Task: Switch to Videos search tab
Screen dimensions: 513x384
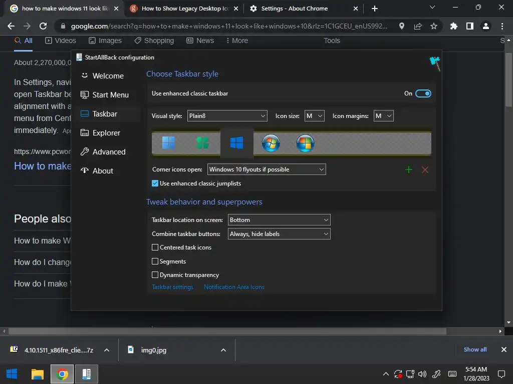Action: pos(61,40)
